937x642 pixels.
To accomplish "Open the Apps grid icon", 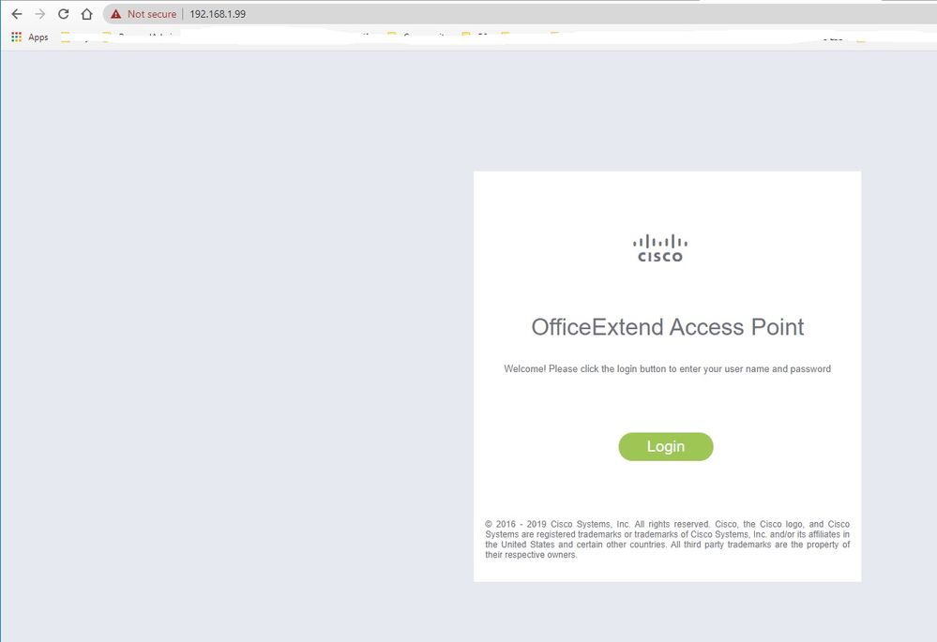I will pos(17,37).
